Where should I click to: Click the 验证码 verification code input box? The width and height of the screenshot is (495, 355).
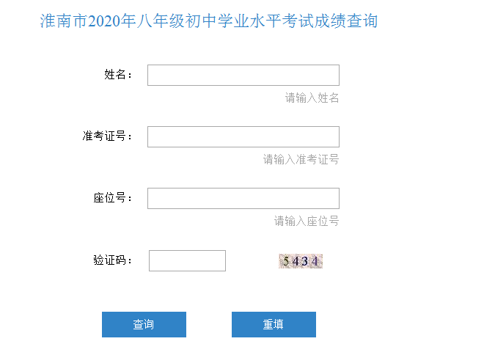pyautogui.click(x=187, y=260)
